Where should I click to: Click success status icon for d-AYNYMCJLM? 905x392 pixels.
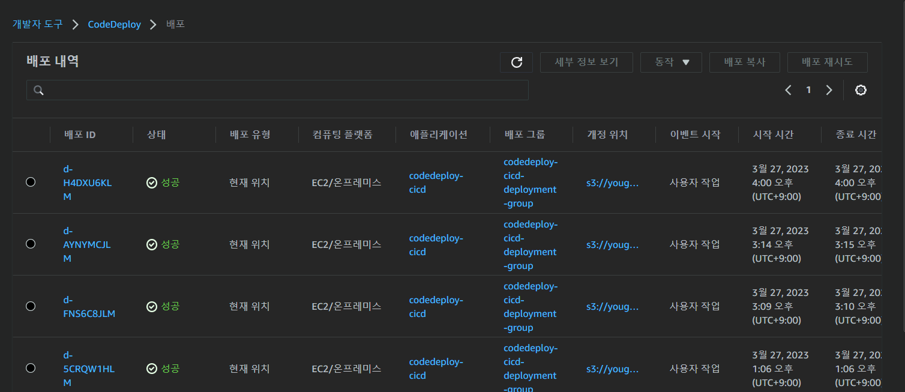tap(152, 244)
